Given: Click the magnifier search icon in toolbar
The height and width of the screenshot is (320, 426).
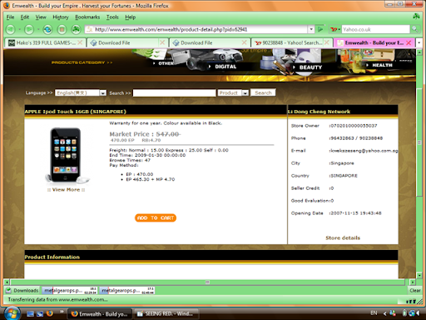Looking at the screenshot, I should pos(414,29).
